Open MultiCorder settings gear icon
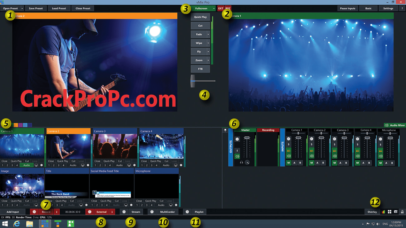The height and width of the screenshot is (228, 406). click(x=152, y=211)
